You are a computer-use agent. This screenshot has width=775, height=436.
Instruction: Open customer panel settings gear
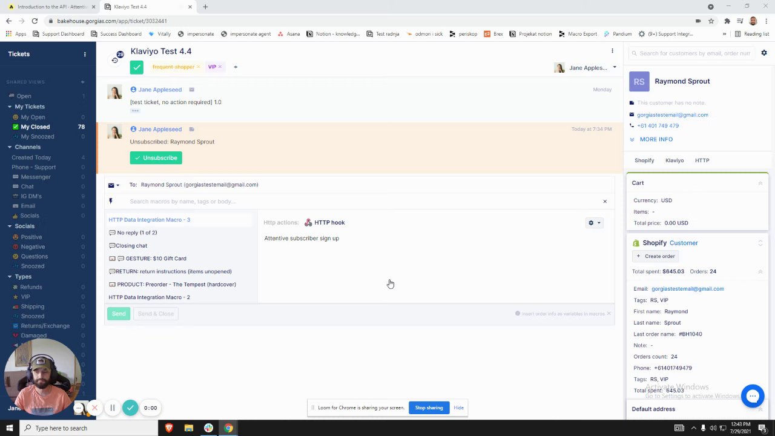pyautogui.click(x=764, y=53)
